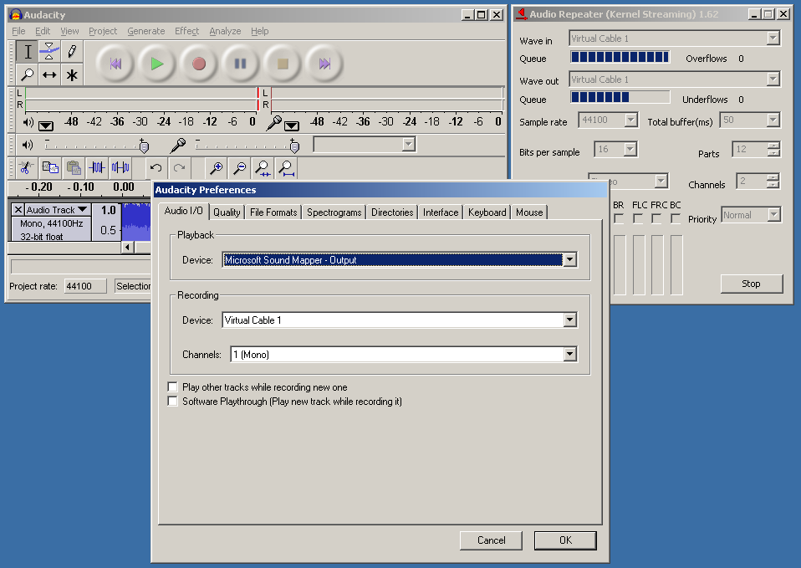Image resolution: width=801 pixels, height=568 pixels.
Task: Open the Recording Device dropdown
Action: [569, 320]
